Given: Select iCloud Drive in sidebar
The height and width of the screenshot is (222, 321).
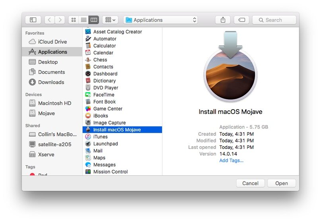Looking at the screenshot, I should 52,42.
